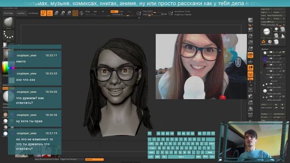This screenshot has width=290, height=163.
Task: Hide the first subtool via its eye icon
Action: point(284,53)
